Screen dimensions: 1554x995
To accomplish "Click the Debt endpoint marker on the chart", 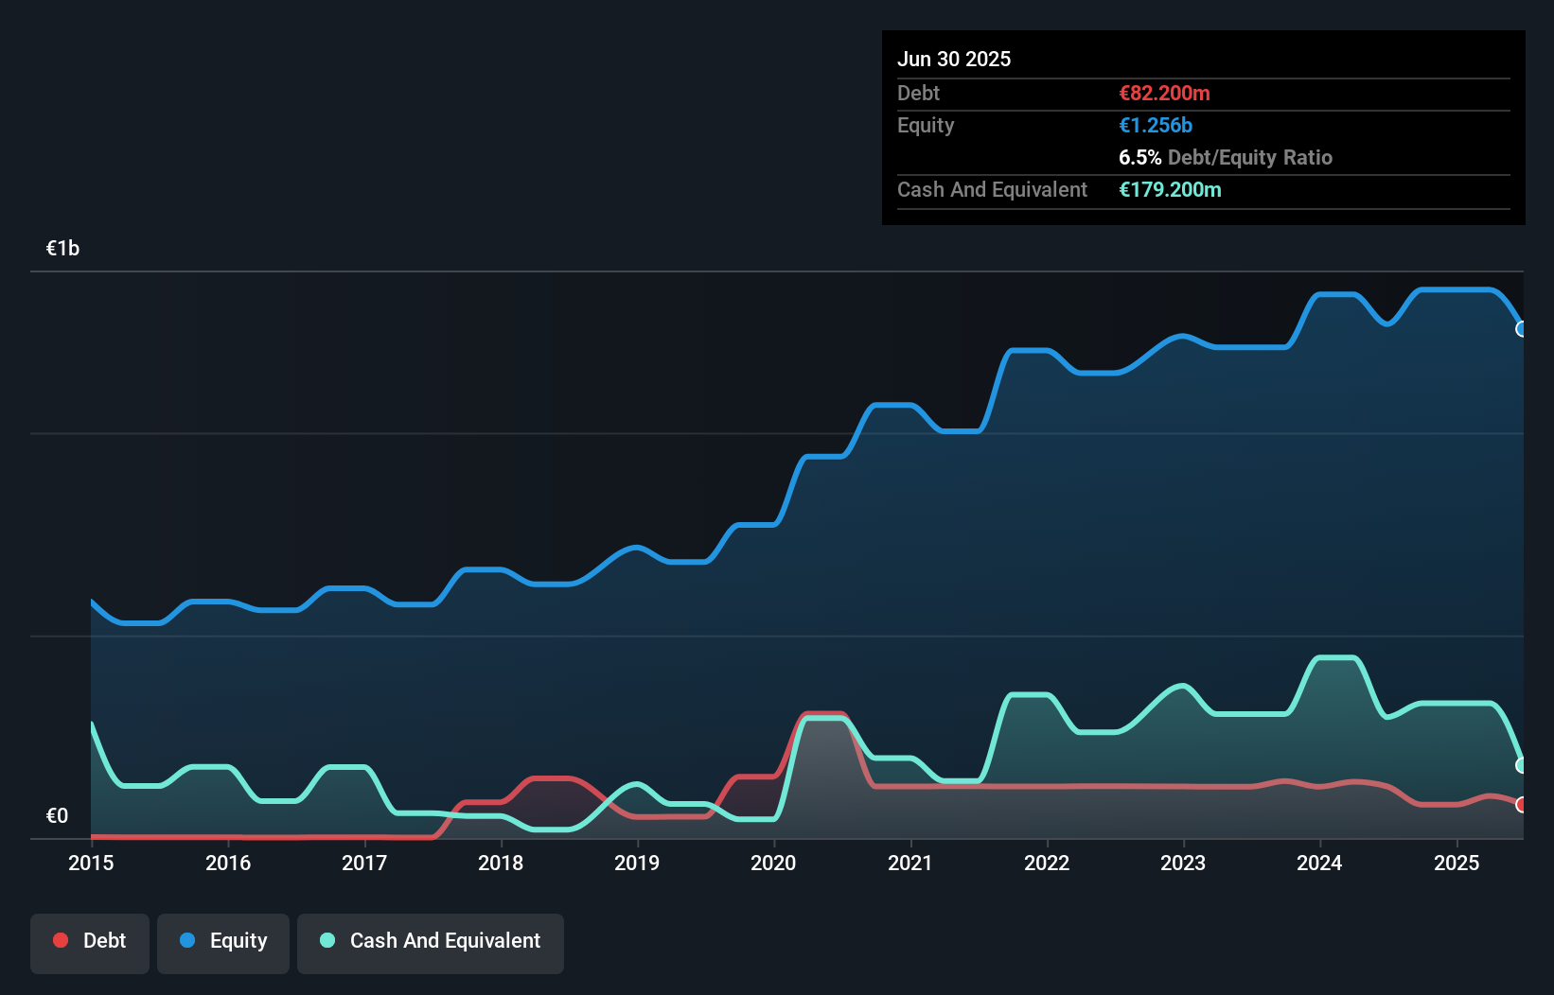I will click(1522, 806).
